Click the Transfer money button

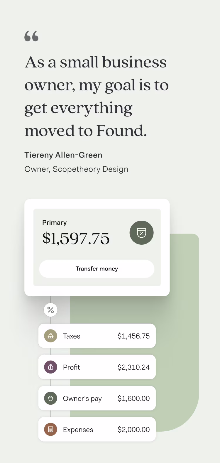tap(97, 269)
